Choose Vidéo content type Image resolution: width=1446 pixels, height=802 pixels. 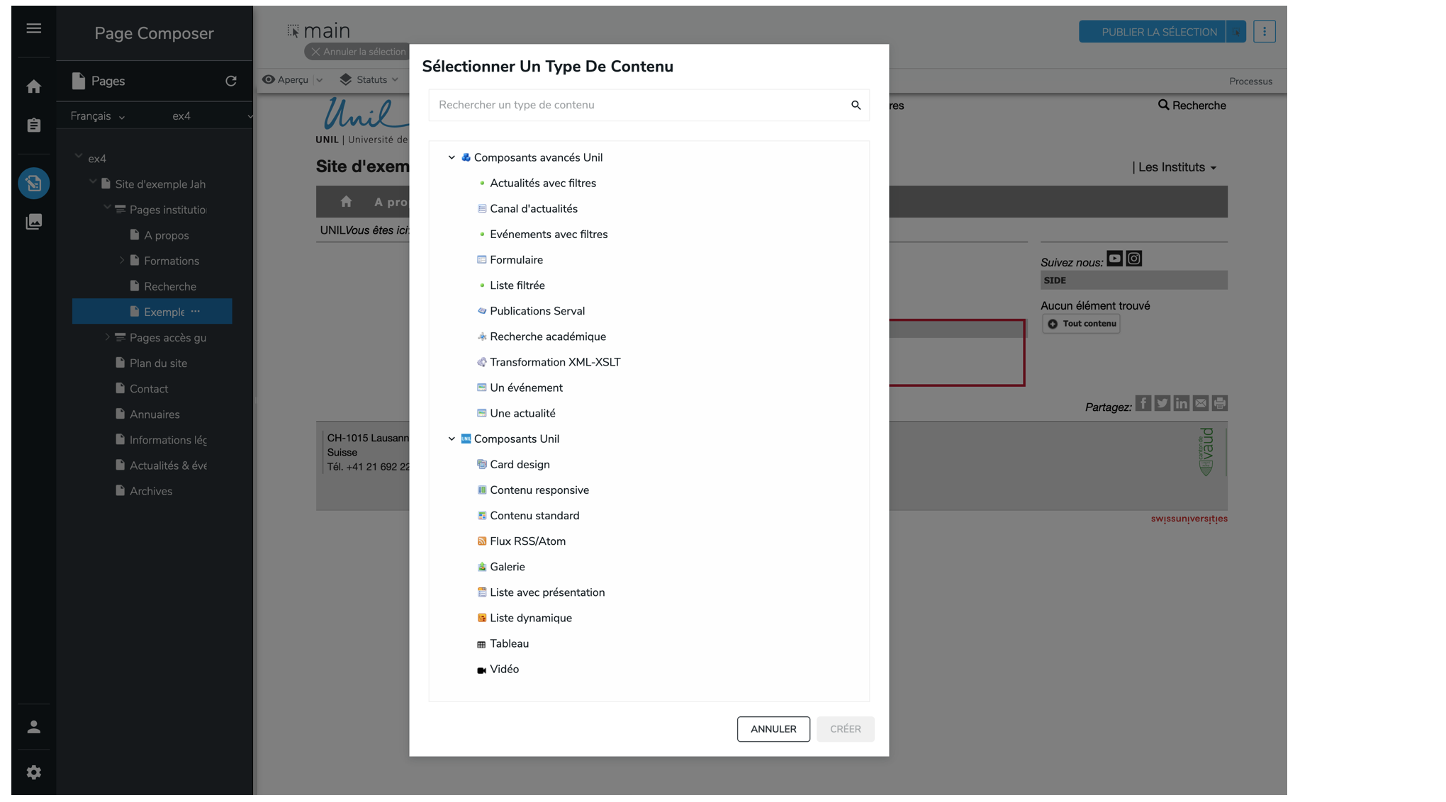tap(504, 669)
